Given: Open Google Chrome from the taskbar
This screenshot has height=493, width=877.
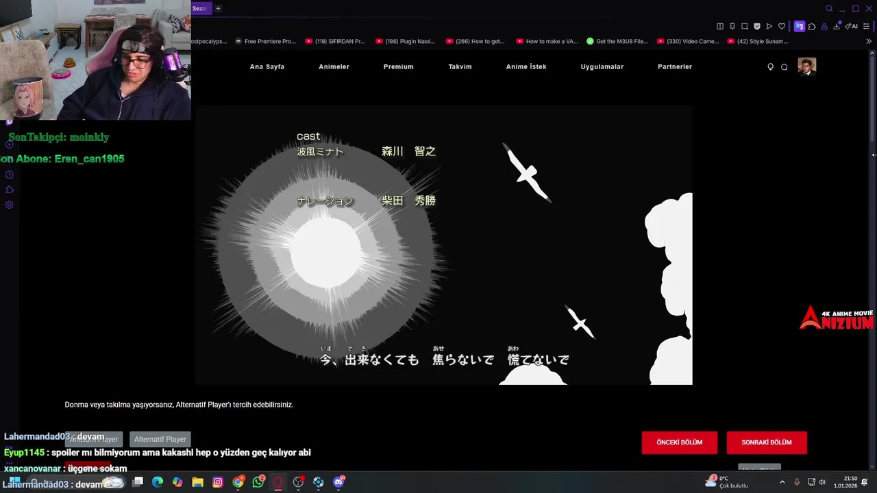Looking at the screenshot, I should pyautogui.click(x=238, y=482).
